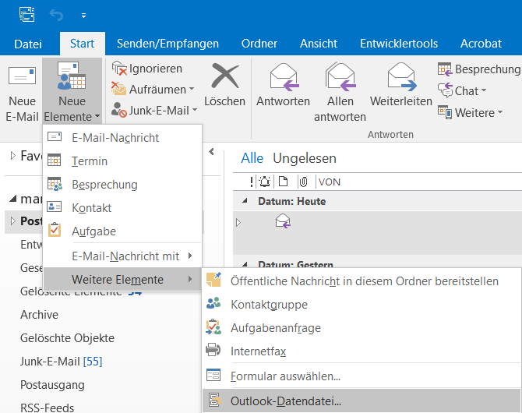Click Besprechung reply in the ribbon
This screenshot has width=522, height=413.
(479, 69)
